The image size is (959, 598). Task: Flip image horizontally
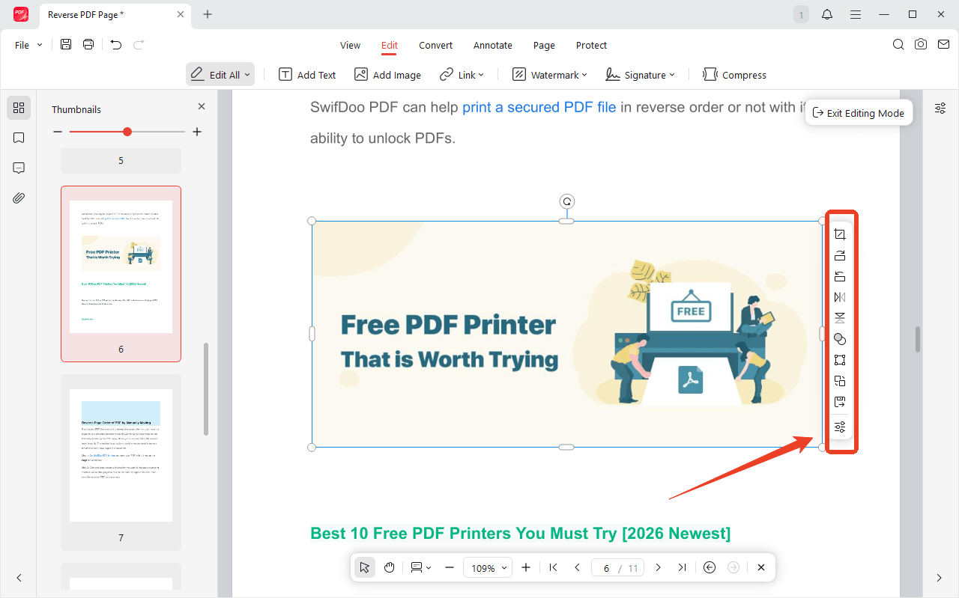840,298
